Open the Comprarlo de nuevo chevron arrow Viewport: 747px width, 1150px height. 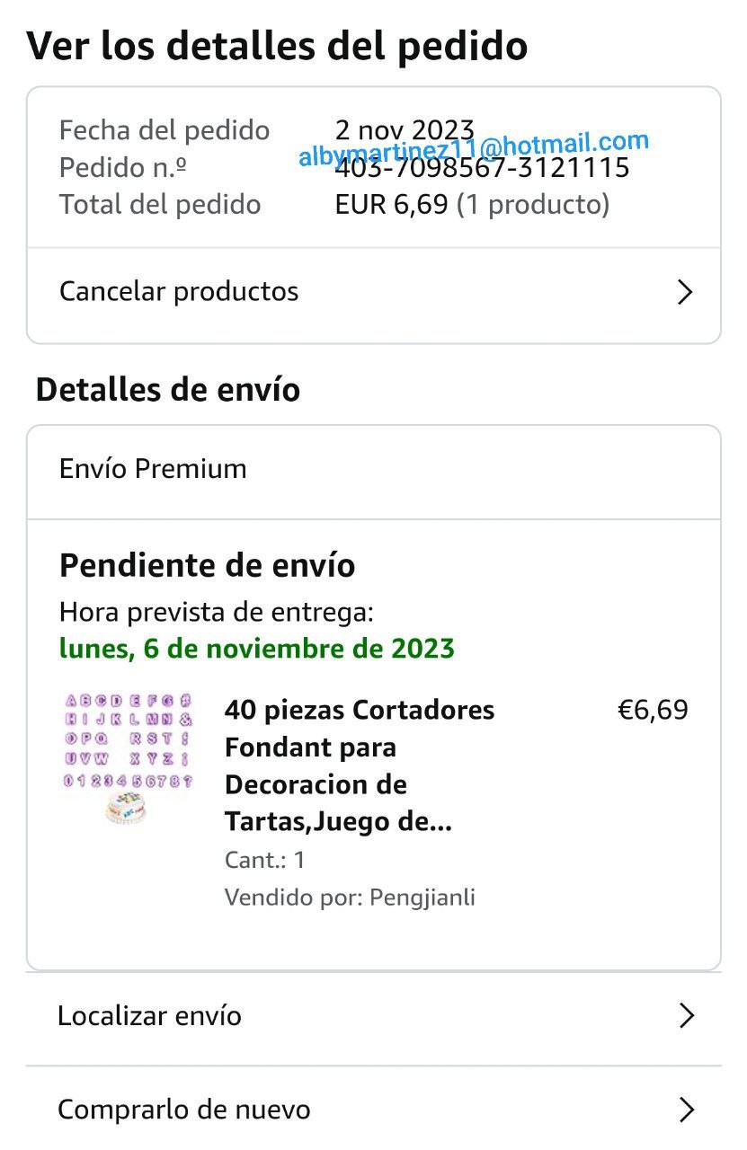click(687, 1110)
